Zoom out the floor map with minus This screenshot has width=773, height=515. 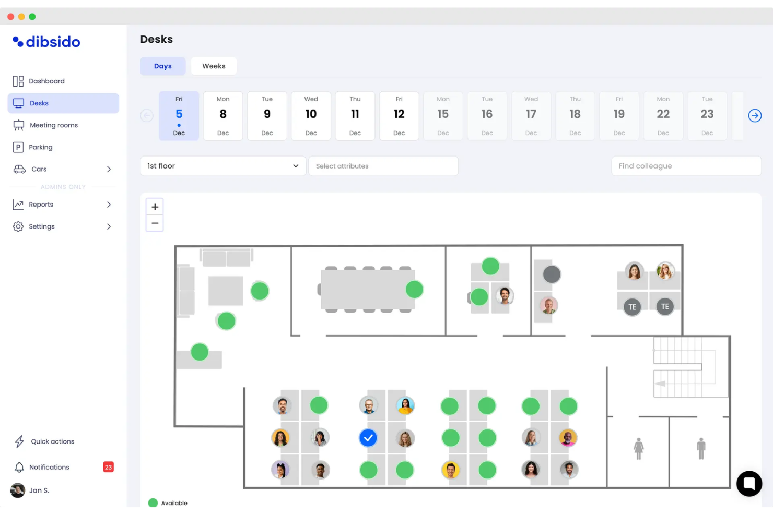pos(155,223)
